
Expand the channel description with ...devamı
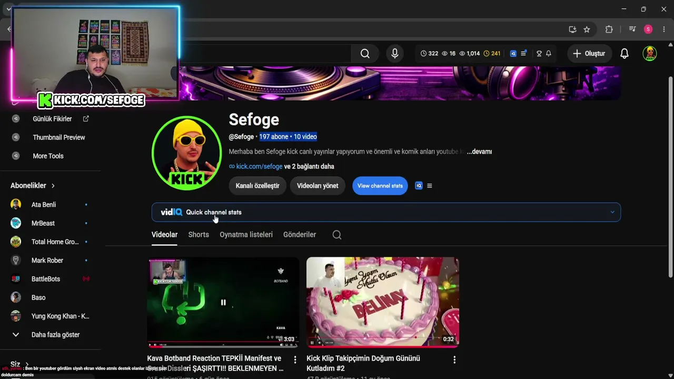479,152
